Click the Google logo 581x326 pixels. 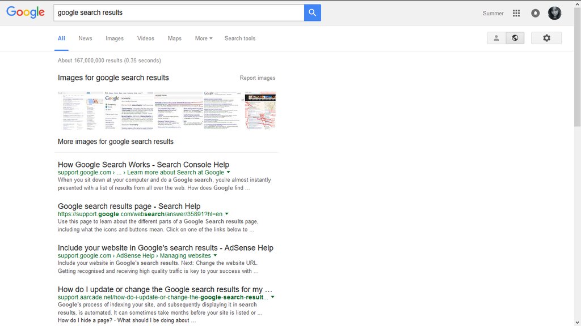(x=25, y=12)
